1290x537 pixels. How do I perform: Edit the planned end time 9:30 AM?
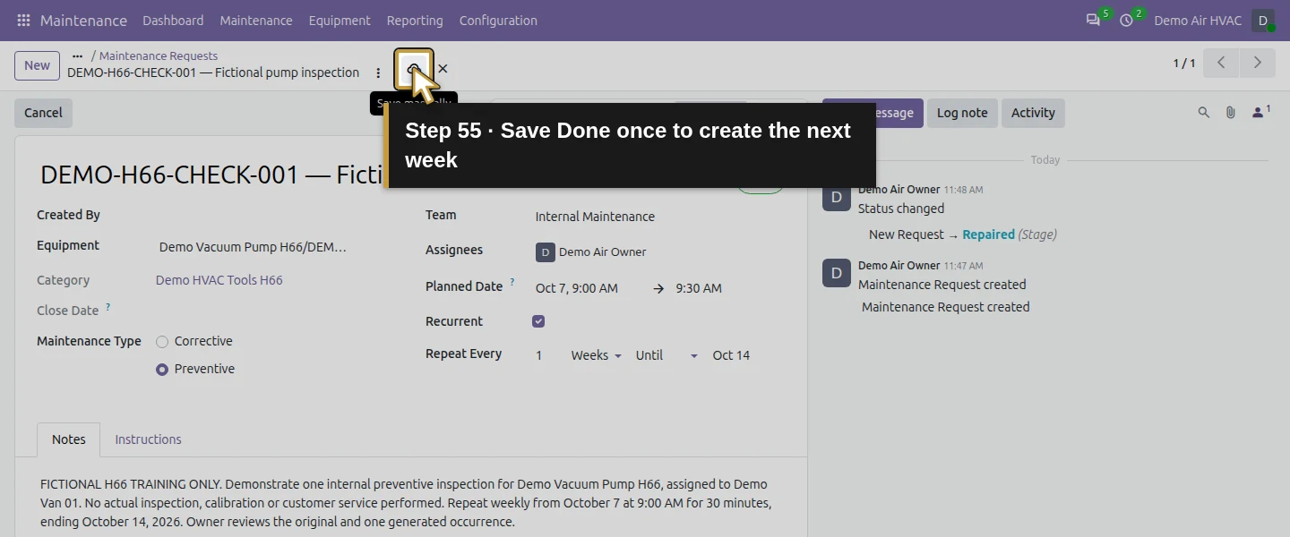[x=699, y=288]
